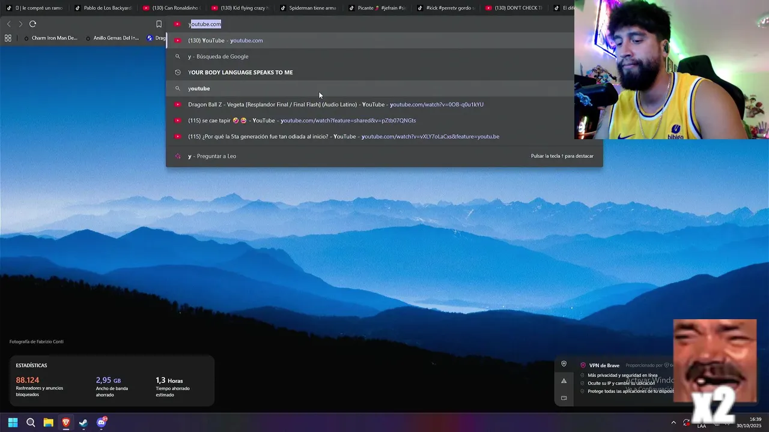Switch to "(130) DON'T CHECK" tab
The width and height of the screenshot is (769, 432).
pos(514,8)
